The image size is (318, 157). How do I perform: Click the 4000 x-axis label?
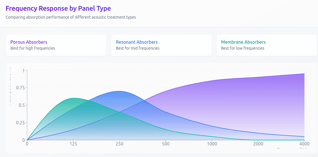(x=304, y=144)
